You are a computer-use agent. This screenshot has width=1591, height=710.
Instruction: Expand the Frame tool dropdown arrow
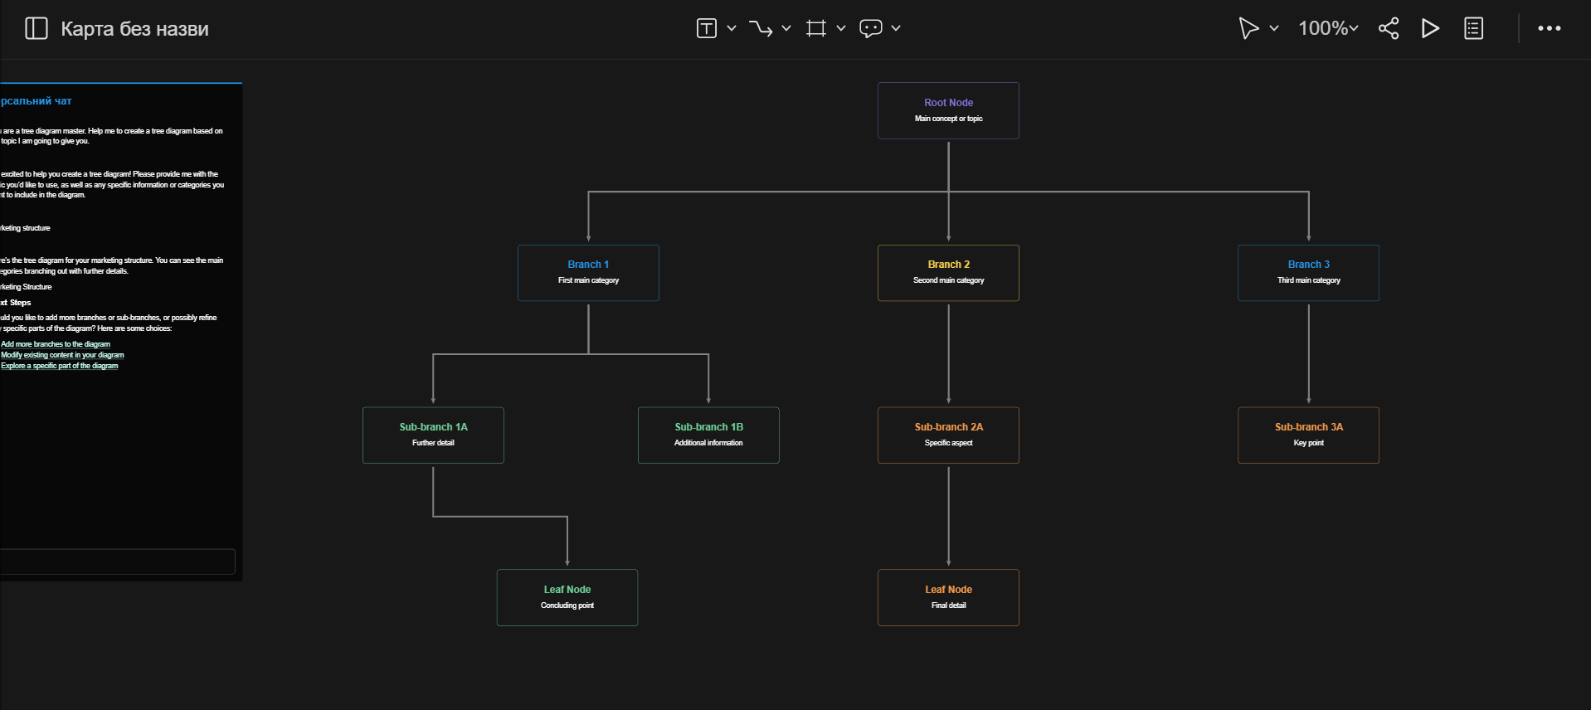[841, 28]
